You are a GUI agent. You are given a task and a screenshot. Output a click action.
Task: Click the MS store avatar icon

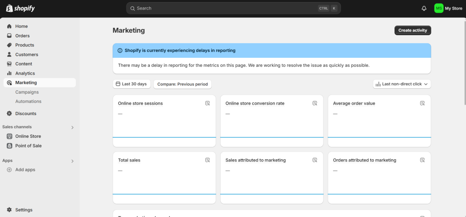[439, 8]
